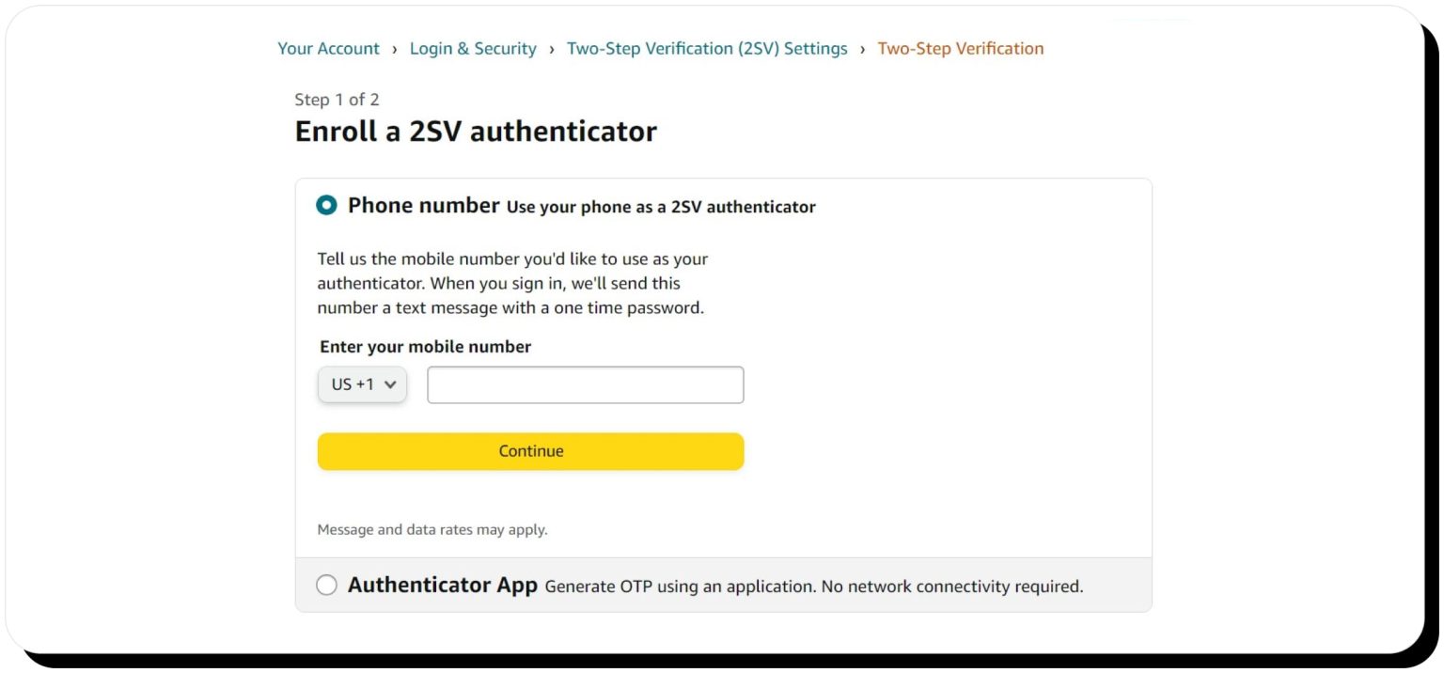
Task: Submit the form via Continue
Action: (x=530, y=450)
